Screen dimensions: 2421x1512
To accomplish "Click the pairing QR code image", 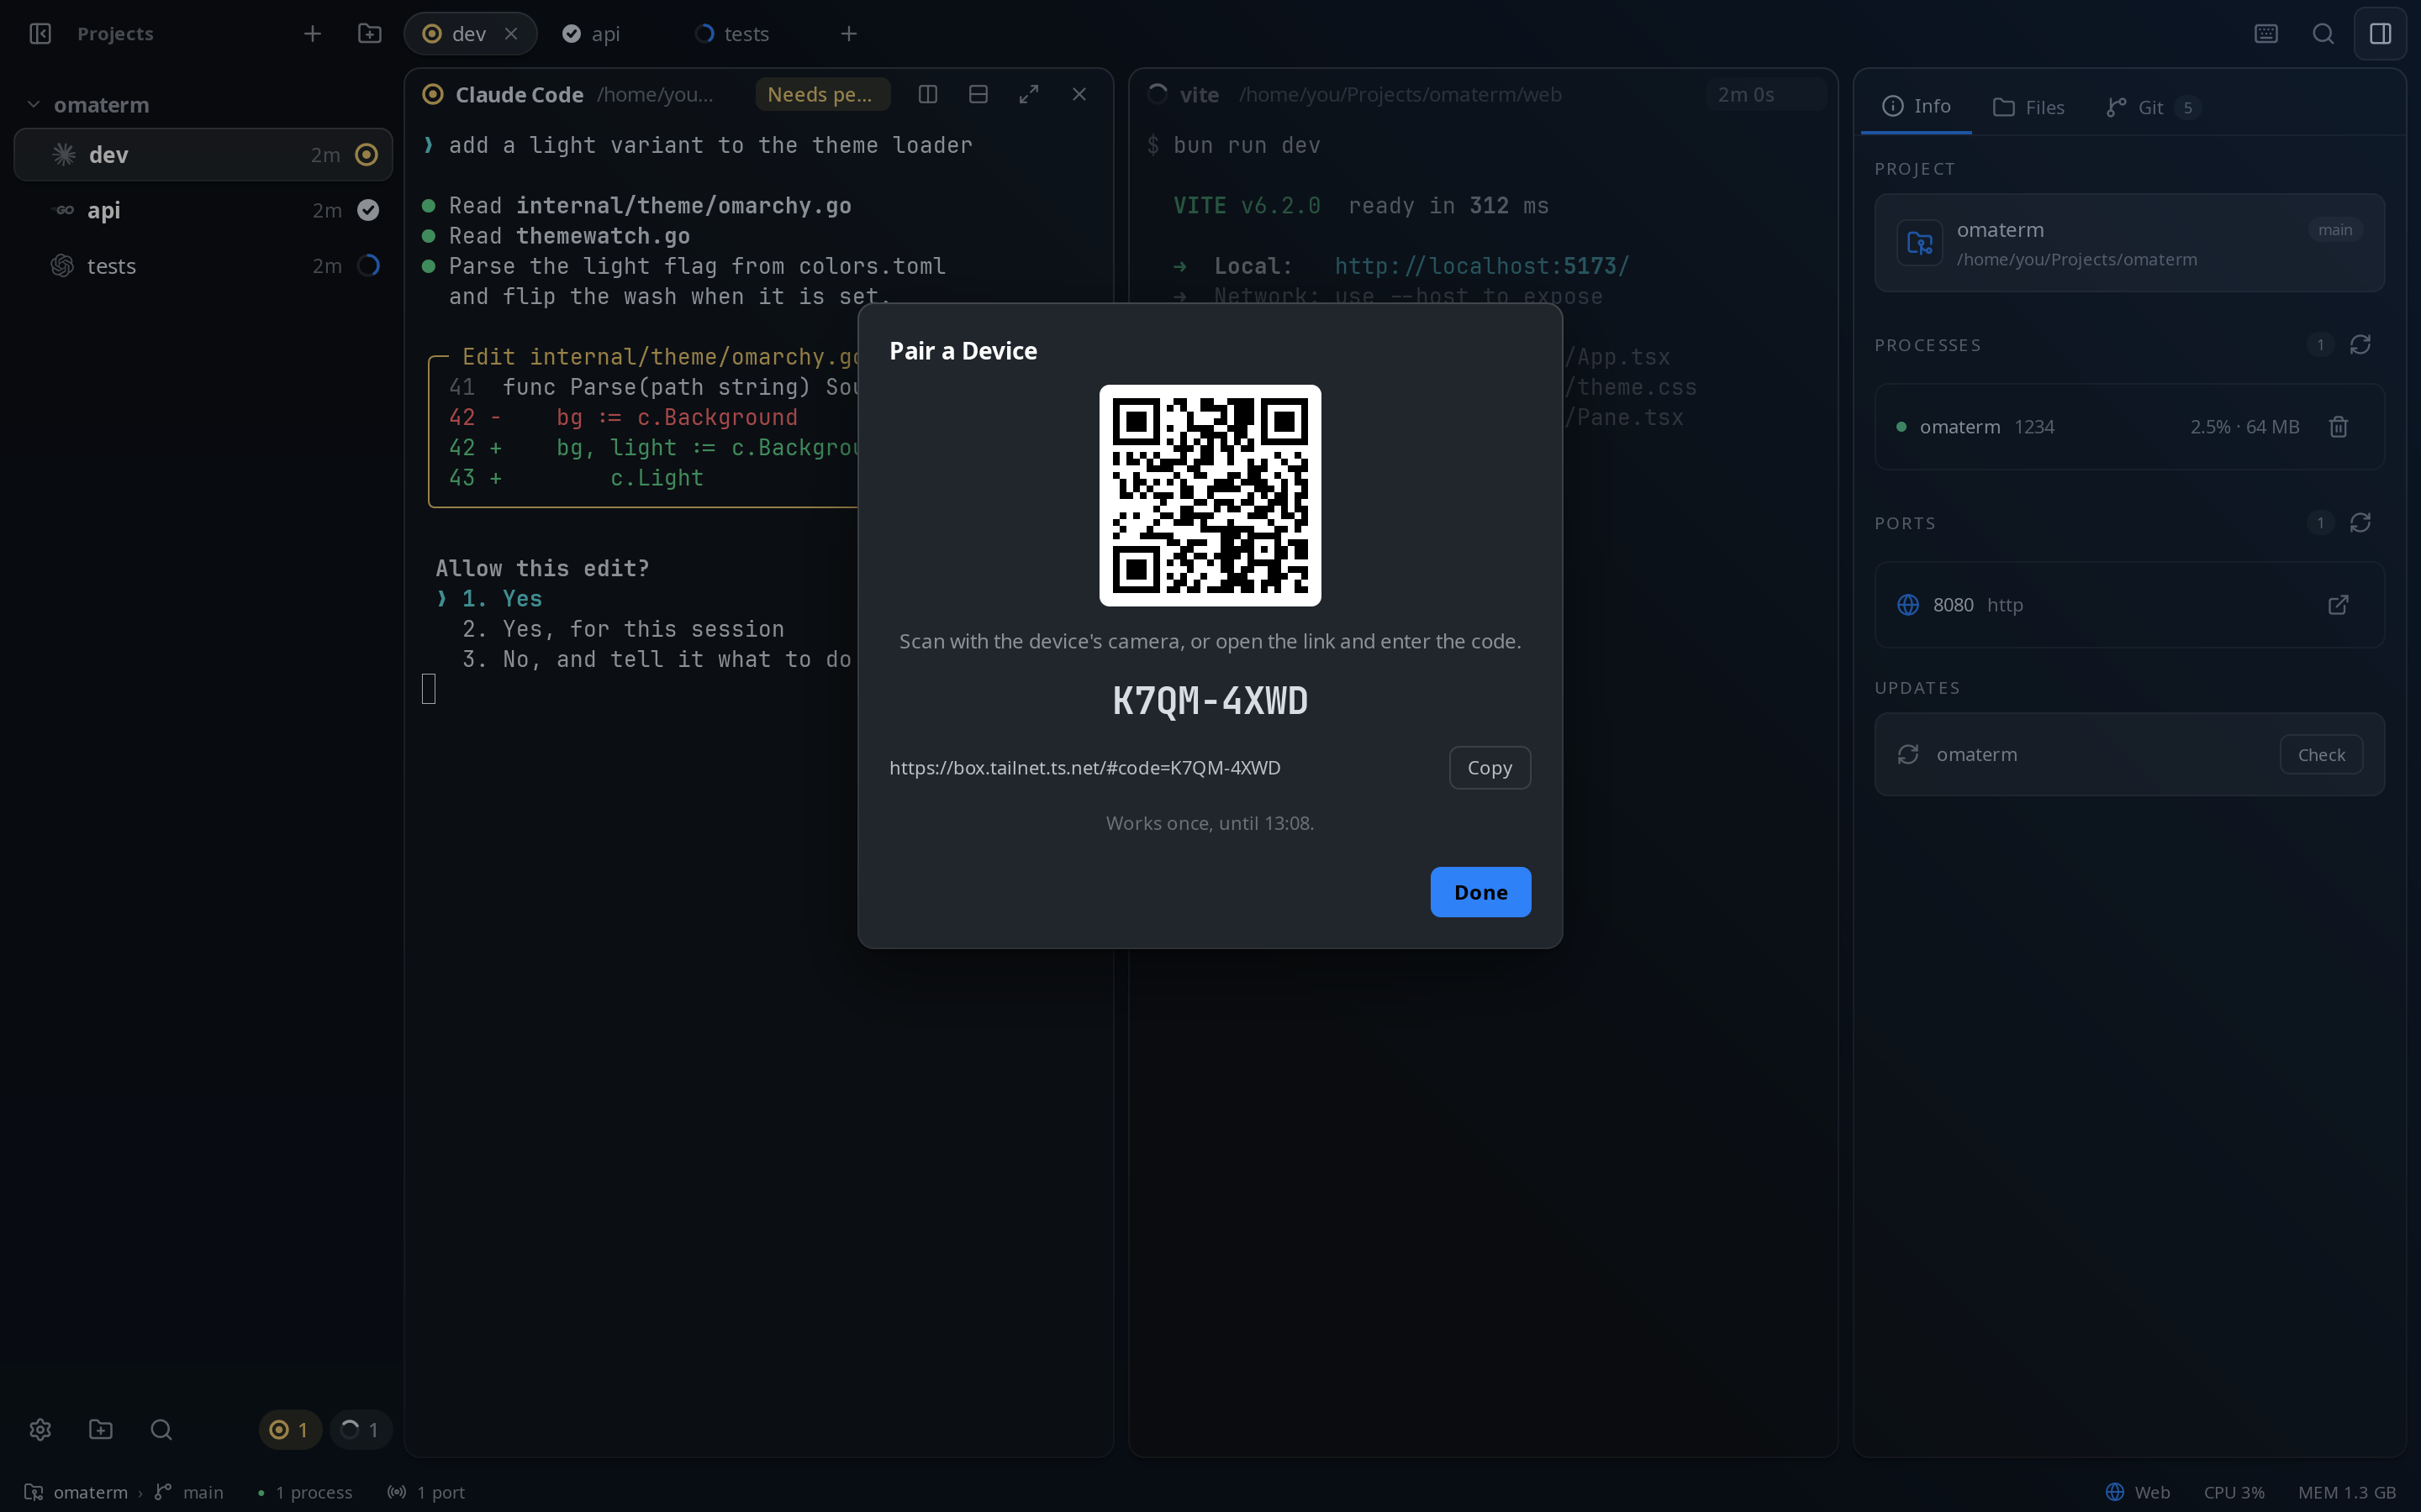I will tap(1210, 495).
